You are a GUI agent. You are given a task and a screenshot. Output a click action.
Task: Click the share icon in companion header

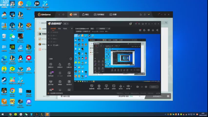[x=157, y=30]
